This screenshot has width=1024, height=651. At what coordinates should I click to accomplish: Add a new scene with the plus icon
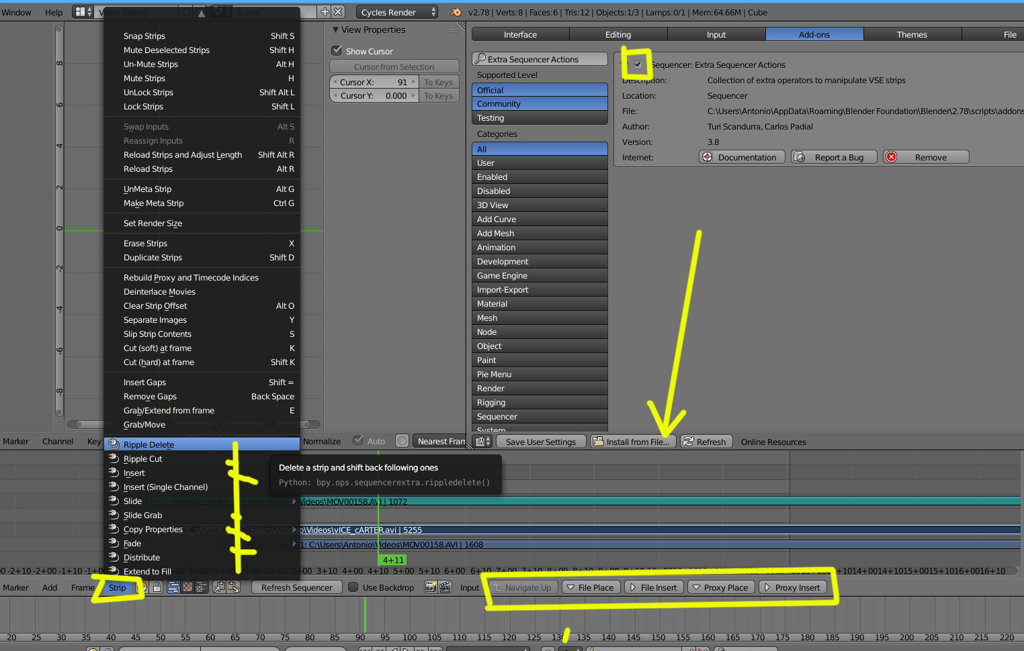click(x=325, y=12)
